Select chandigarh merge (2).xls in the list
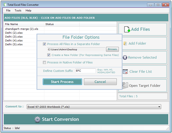Image resolution: width=172 pixels, height=133 pixels. pos(22,29)
